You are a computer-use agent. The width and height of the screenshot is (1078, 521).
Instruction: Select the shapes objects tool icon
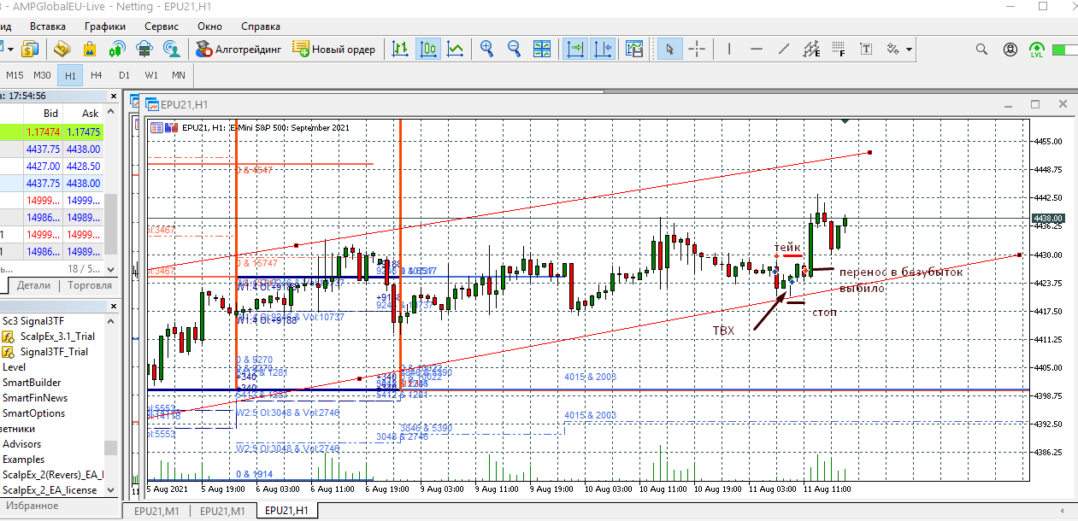tap(893, 49)
